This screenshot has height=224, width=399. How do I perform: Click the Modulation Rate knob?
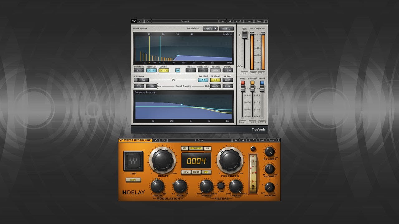click(180, 186)
